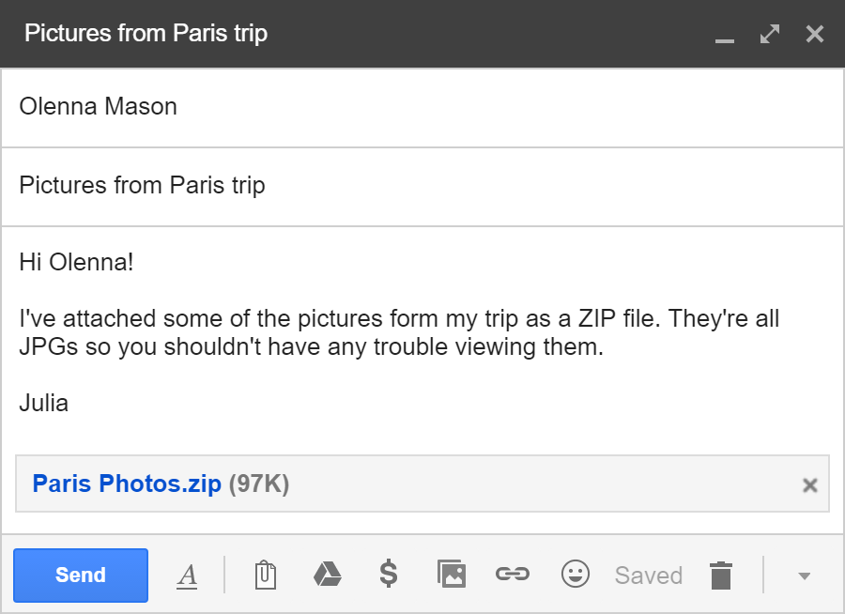Send money with the dollar sign icon

pos(389,575)
